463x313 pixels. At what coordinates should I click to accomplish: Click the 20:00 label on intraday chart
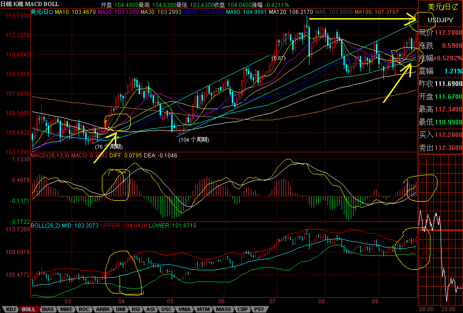[x=449, y=309]
